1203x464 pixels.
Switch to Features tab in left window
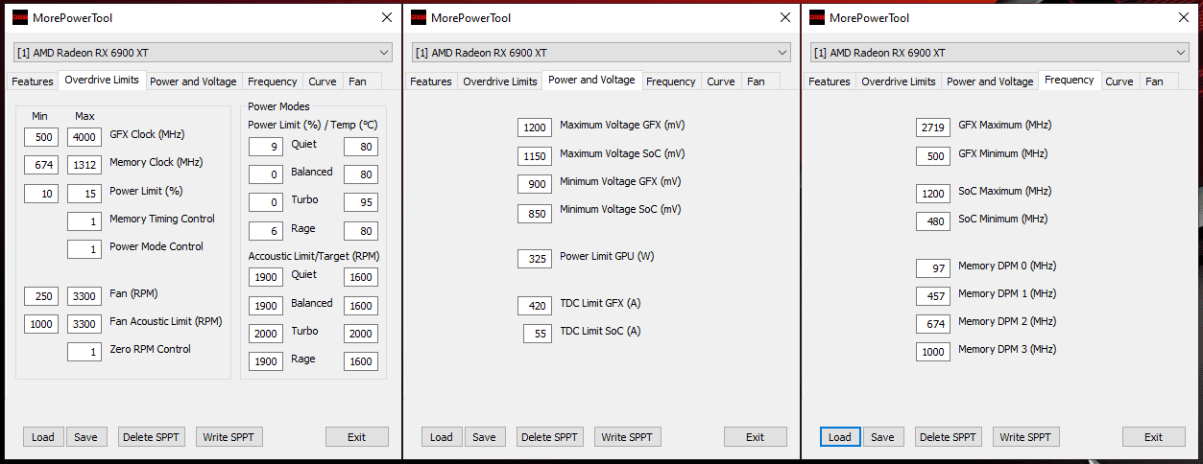[x=33, y=81]
